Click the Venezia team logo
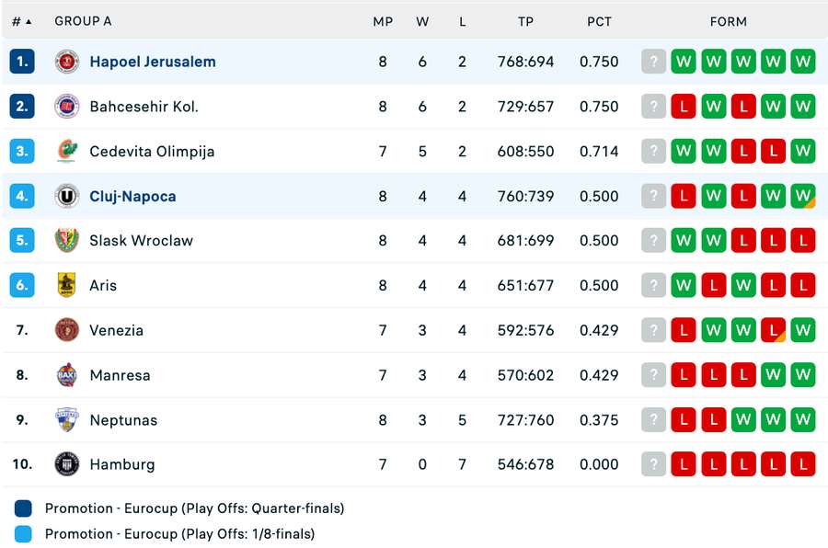 tap(67, 330)
